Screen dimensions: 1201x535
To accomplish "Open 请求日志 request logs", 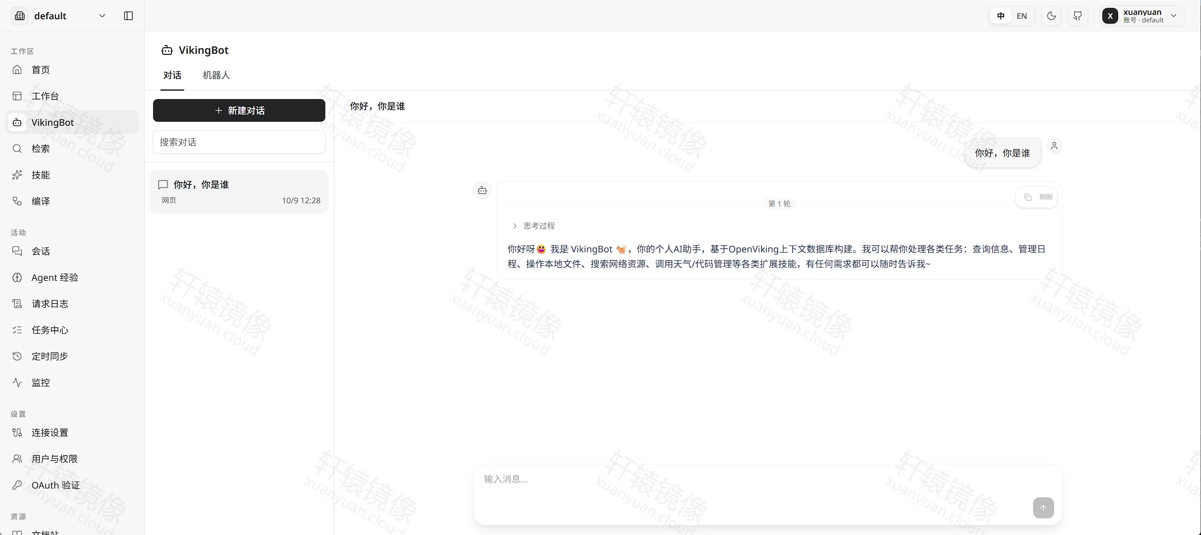I will point(72,304).
